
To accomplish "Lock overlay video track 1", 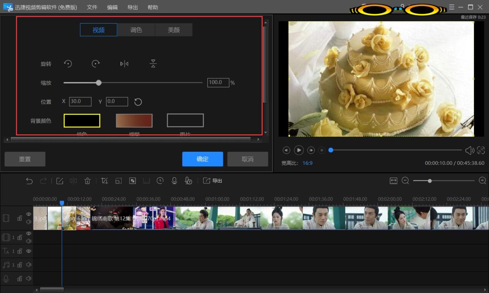I will point(20,237).
